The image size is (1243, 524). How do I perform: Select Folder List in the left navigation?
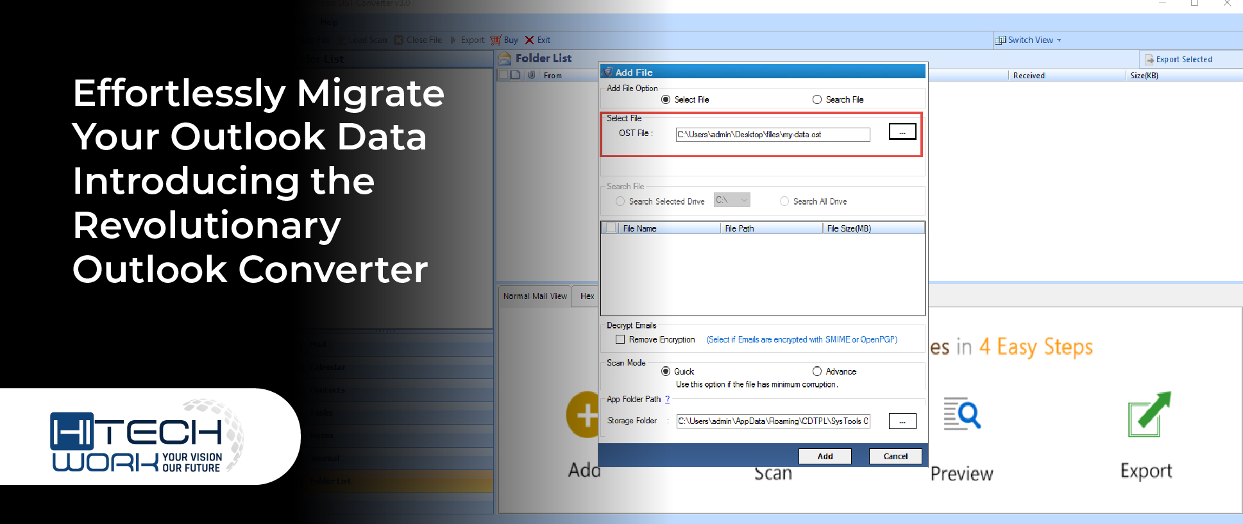(x=330, y=481)
